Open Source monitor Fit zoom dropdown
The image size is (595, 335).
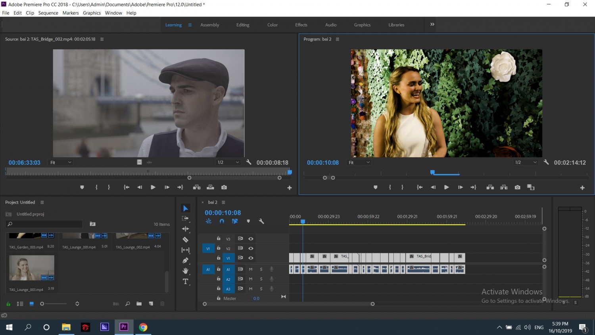(x=60, y=162)
